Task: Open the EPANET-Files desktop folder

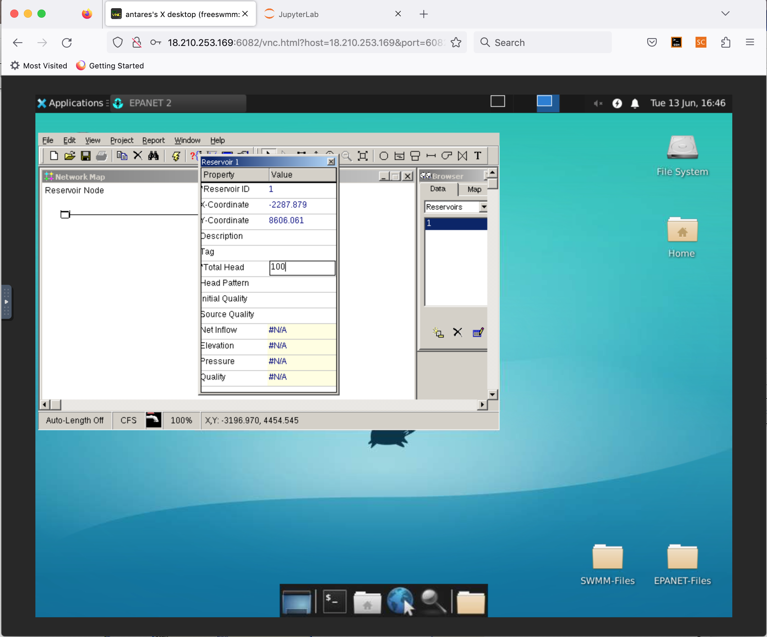Action: 682,565
